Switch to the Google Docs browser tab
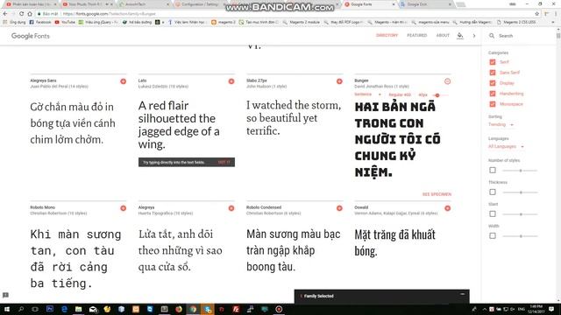 (x=425, y=4)
